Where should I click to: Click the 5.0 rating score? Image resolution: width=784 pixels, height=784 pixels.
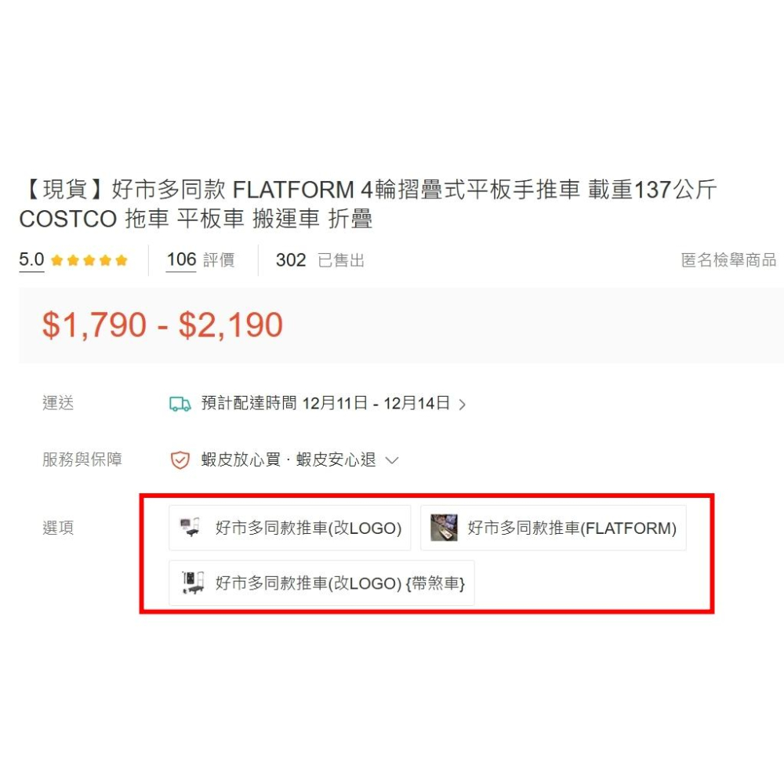[31, 260]
